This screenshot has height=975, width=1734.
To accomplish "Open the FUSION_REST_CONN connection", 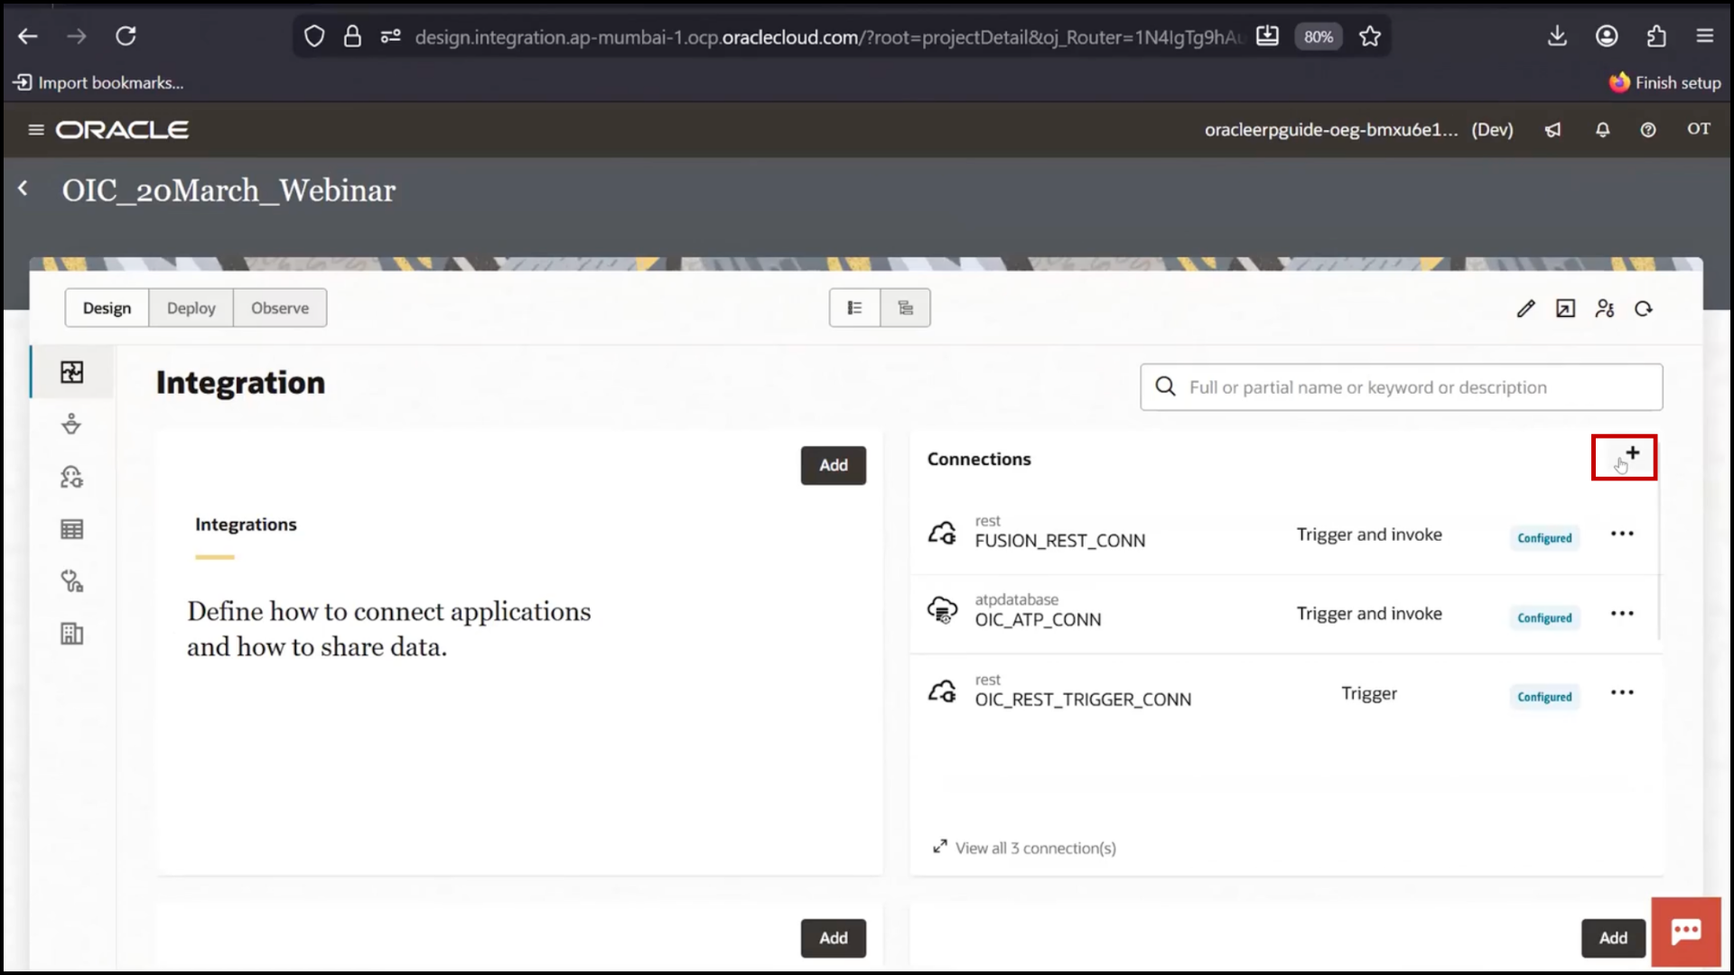I will click(1059, 541).
